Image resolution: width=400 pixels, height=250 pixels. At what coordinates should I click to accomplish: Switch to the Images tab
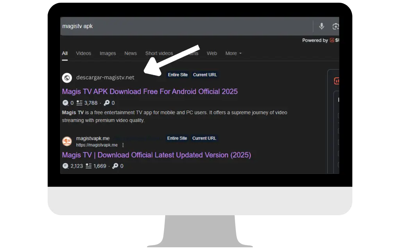(x=108, y=53)
